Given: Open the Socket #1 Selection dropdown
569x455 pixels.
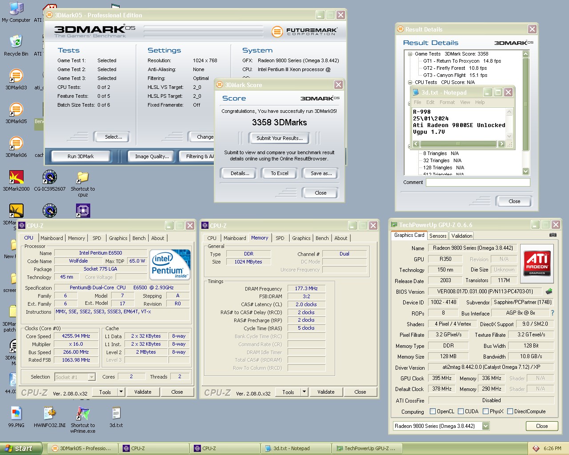Looking at the screenshot, I should [92, 377].
